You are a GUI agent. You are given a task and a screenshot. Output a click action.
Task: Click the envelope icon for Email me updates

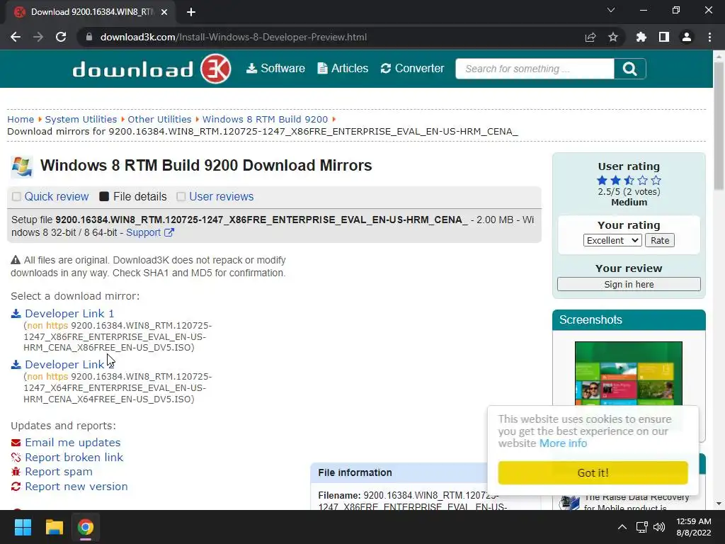pos(16,443)
